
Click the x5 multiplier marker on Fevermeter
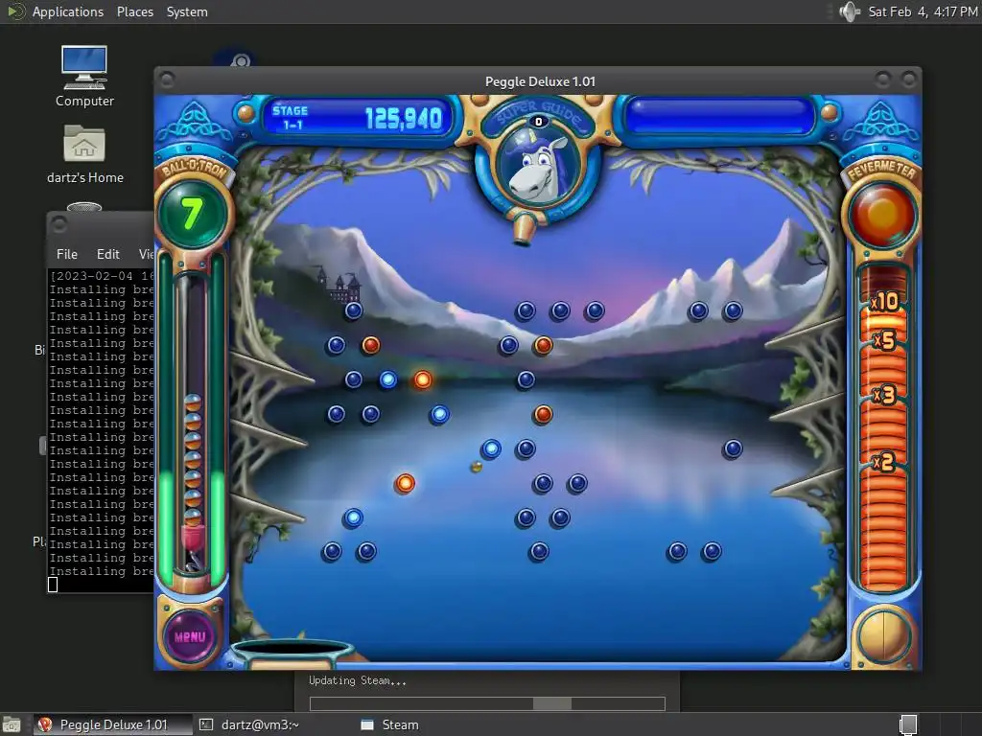883,340
